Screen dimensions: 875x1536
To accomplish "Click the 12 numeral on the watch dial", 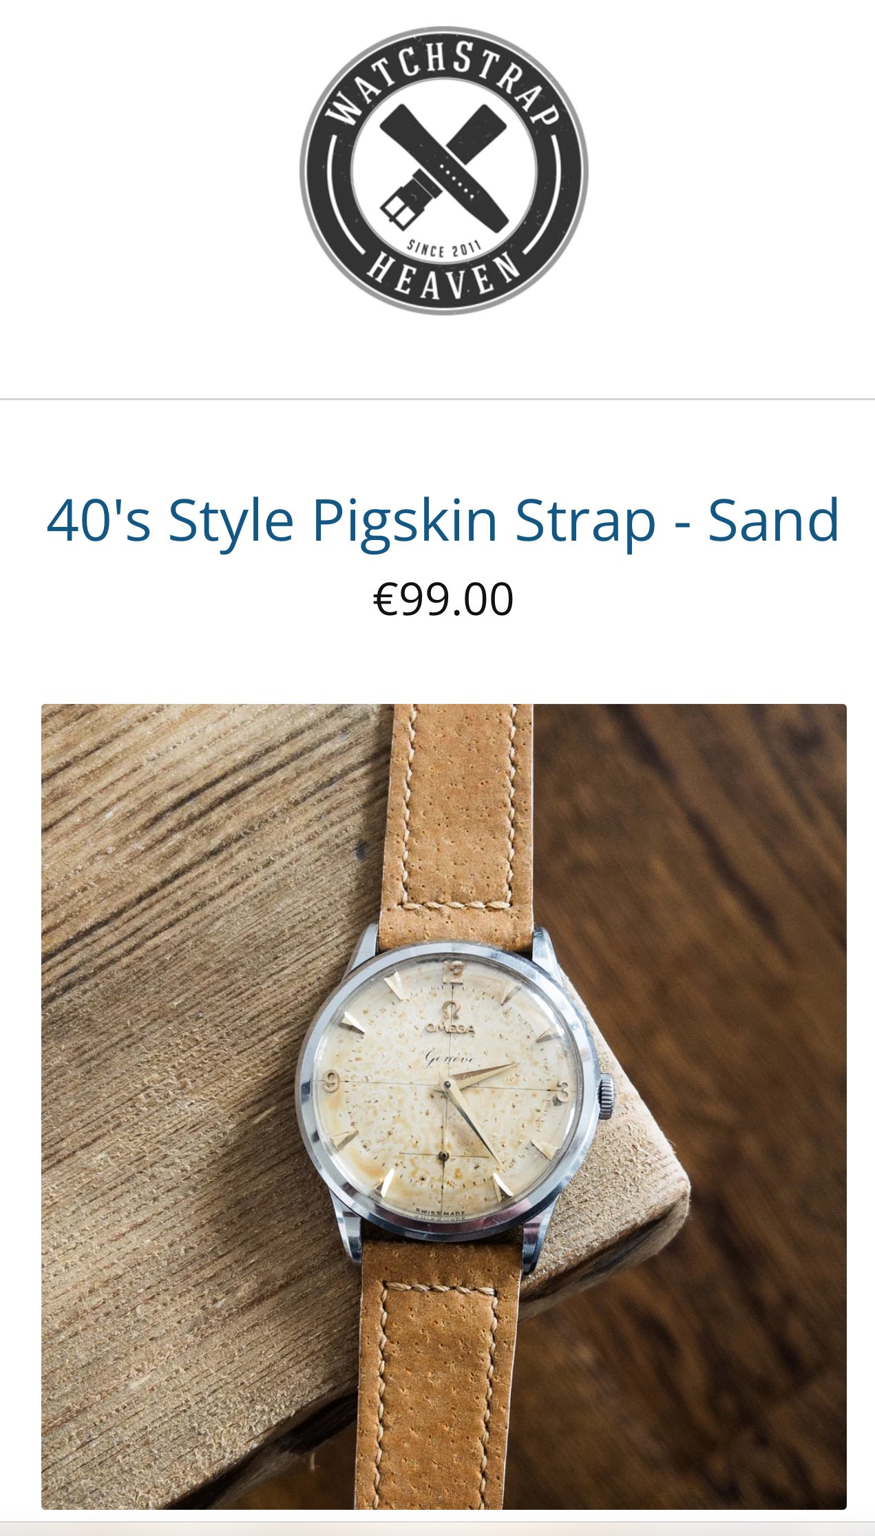I will [x=454, y=973].
